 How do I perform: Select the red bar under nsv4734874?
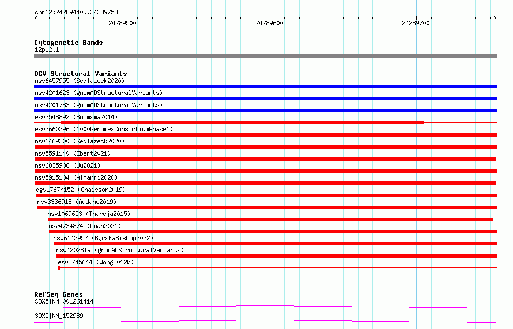[273, 232]
